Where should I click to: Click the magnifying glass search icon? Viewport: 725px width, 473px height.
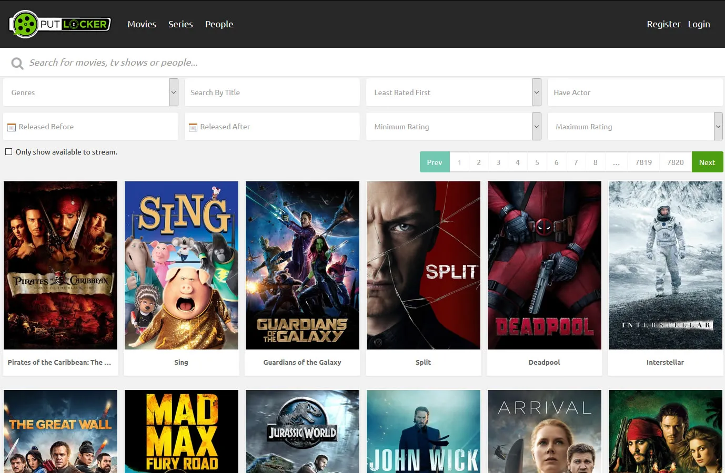tap(17, 64)
